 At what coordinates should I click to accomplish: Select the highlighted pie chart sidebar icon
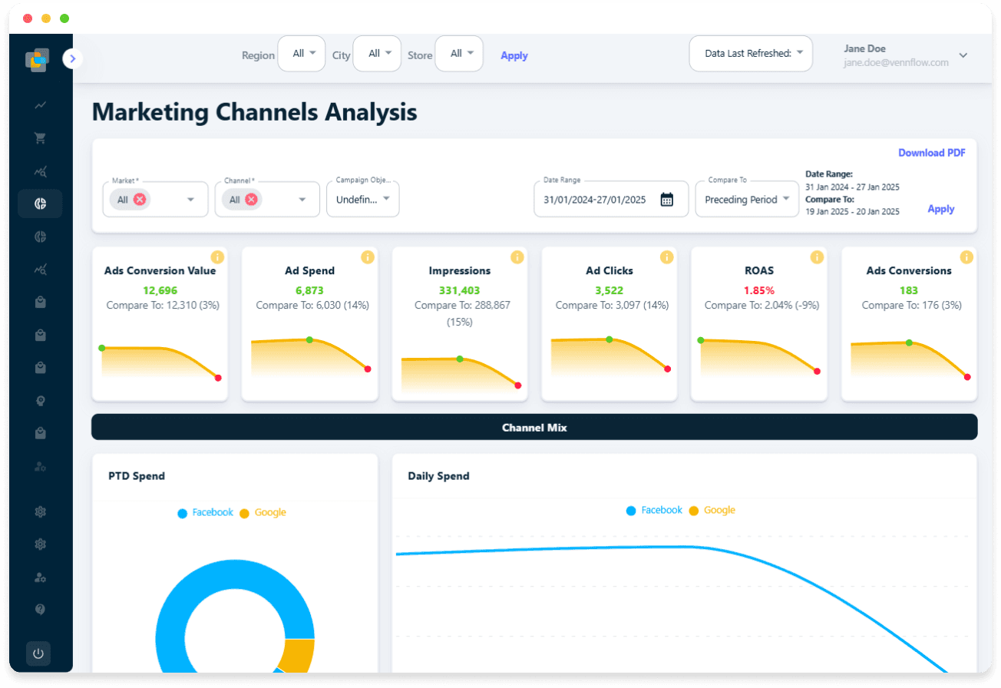coord(40,203)
